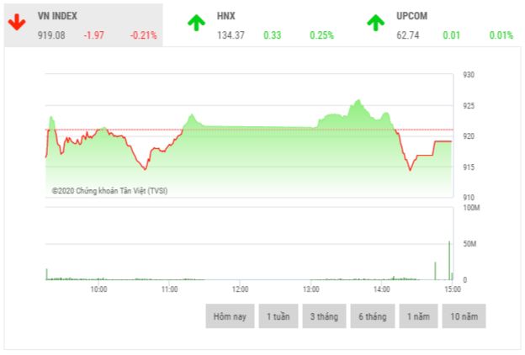Click the VN Index -0.21% change figure

coord(143,35)
